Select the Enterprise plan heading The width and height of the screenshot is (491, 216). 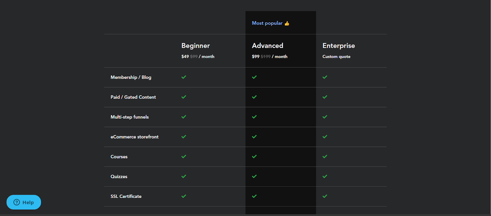point(338,46)
